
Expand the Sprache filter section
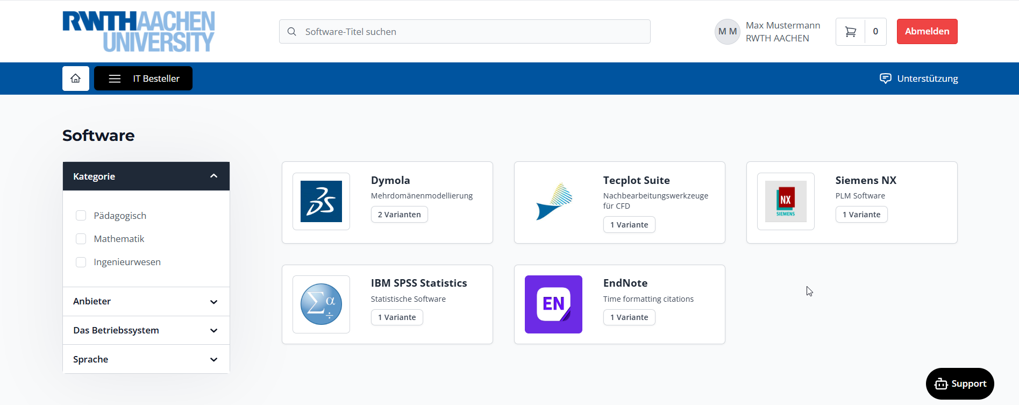[213, 359]
